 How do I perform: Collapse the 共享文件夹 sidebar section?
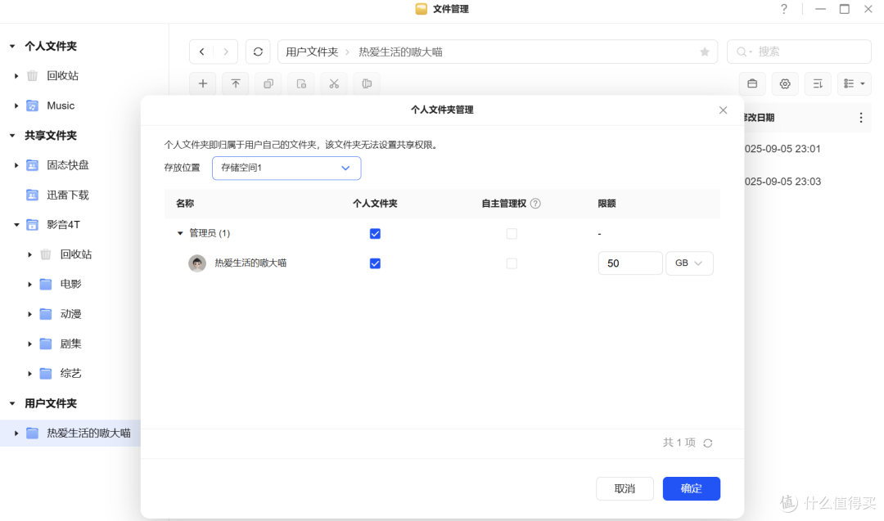coord(12,135)
